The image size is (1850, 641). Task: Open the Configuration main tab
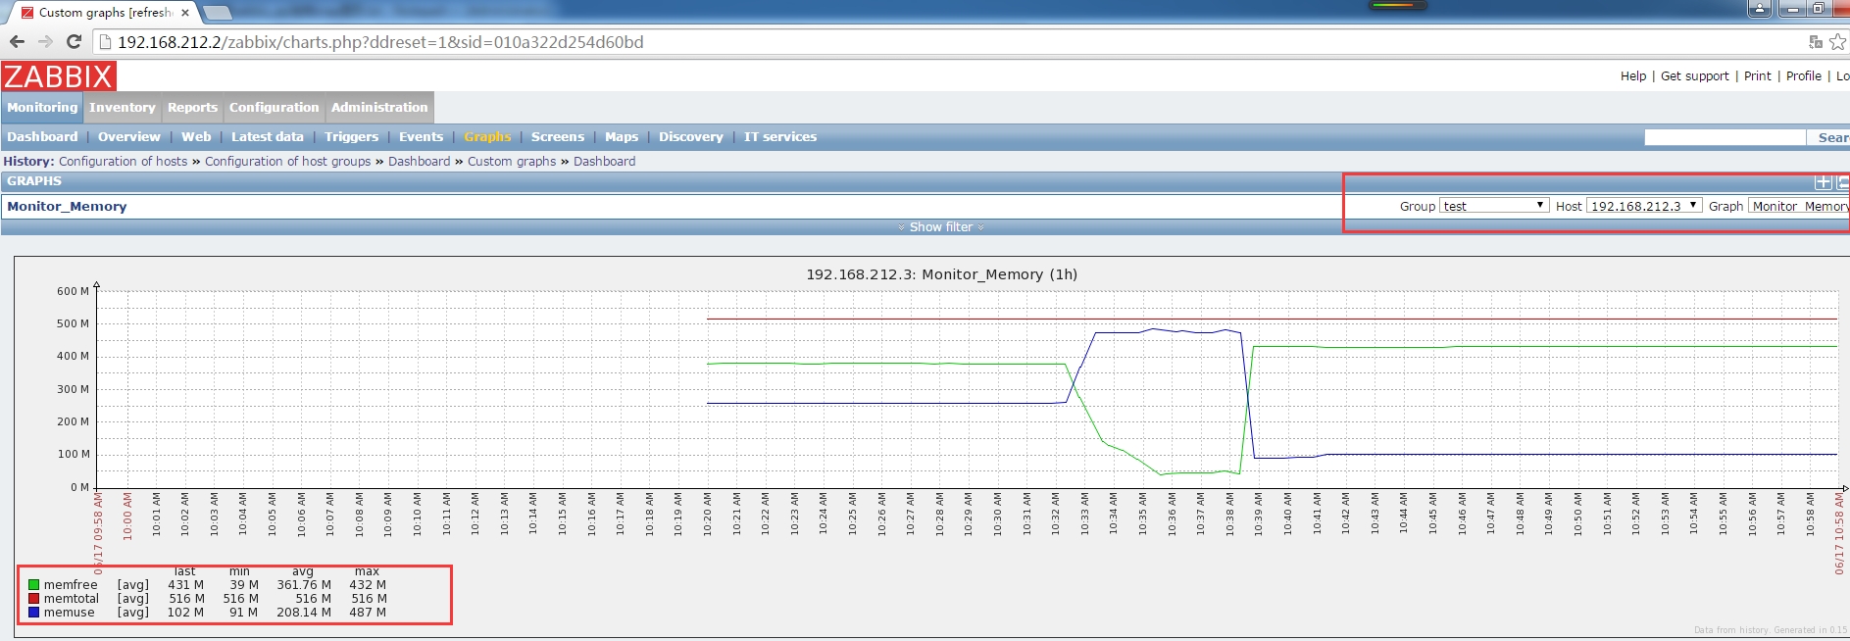(274, 108)
